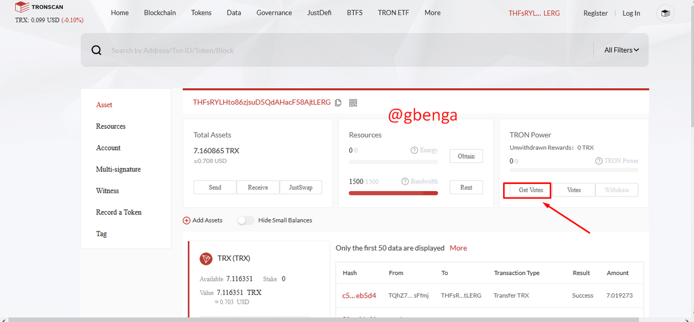Click the TRONSCAN logo
The width and height of the screenshot is (694, 322).
coord(39,7)
